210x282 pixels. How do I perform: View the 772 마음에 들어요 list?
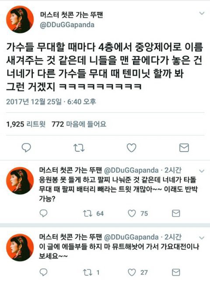pos(79,124)
